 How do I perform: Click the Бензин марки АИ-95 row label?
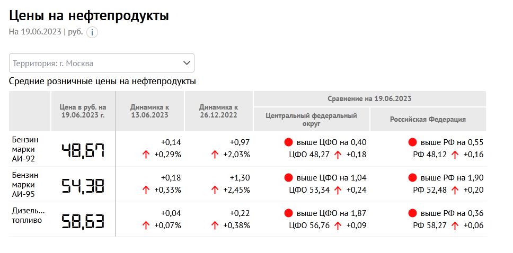(x=24, y=184)
